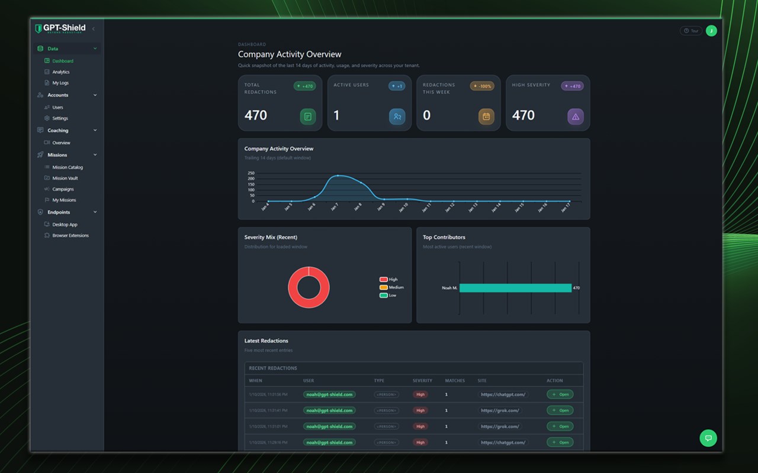
Task: Click the High Severity warning triangle icon
Action: pos(576,116)
